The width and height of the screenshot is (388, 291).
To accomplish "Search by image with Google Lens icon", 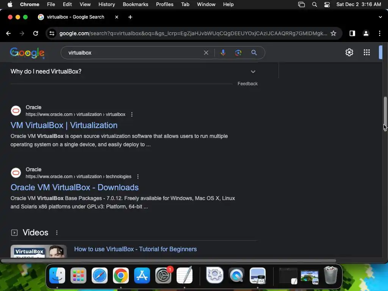I will tap(238, 53).
